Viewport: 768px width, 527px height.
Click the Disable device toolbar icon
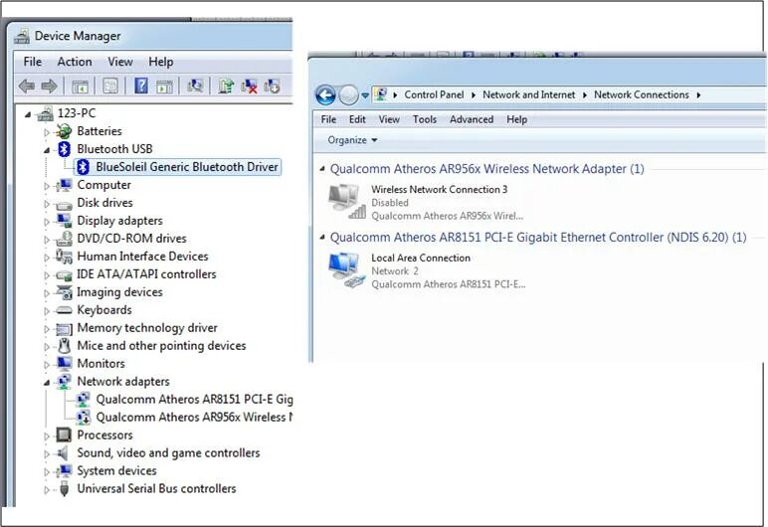[272, 87]
